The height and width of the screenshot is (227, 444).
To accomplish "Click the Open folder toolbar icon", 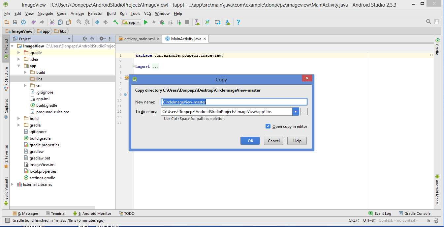I will pos(7,22).
